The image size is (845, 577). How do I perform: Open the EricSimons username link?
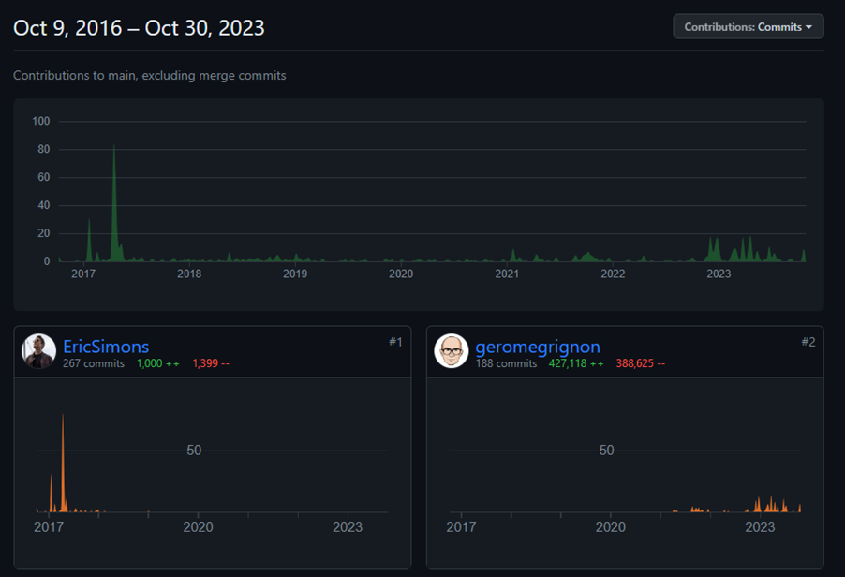106,347
